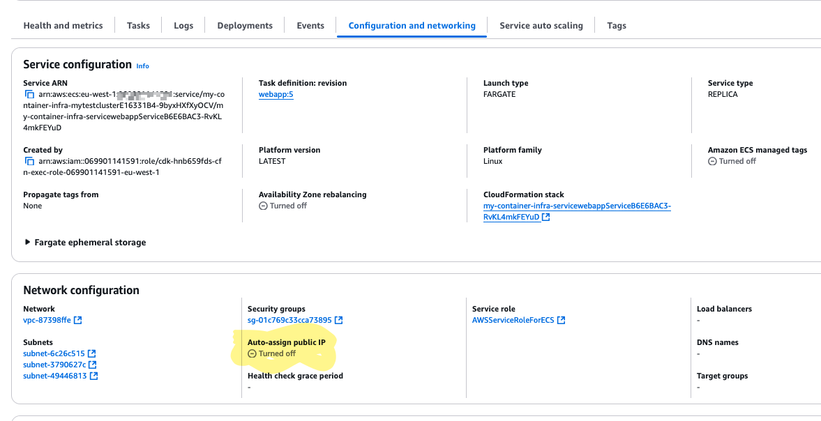Click external link icon beside AWSServiceRoleForECS
This screenshot has width=821, height=421.
point(561,321)
